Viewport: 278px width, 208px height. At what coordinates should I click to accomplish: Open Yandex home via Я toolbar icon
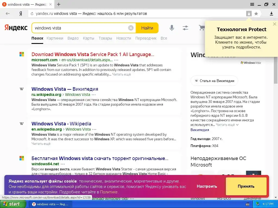coord(21,14)
